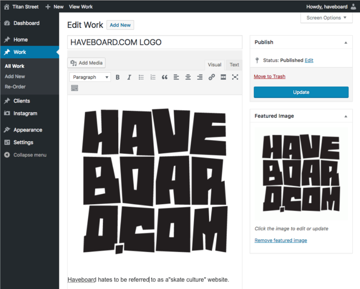Click Move to Trash link

[270, 77]
